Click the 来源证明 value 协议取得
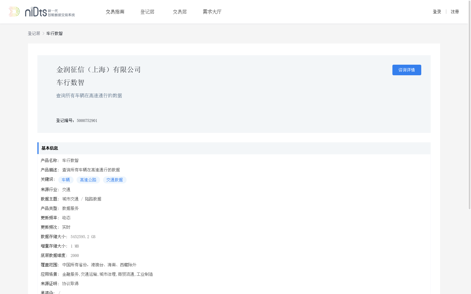471x294 pixels. pos(70,284)
